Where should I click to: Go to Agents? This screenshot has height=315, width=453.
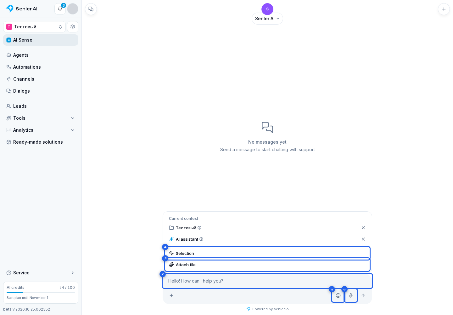pyautogui.click(x=41, y=55)
